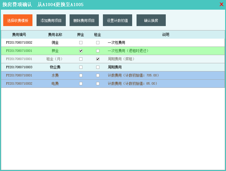Toggle 租金 checkbox in 佣金 row

(98, 43)
